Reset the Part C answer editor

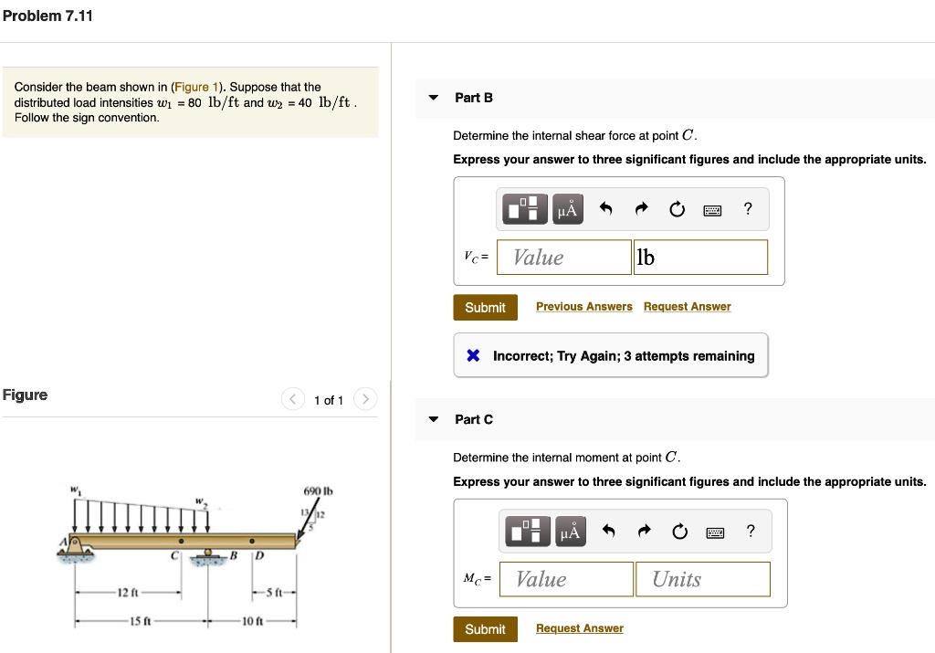(x=678, y=531)
